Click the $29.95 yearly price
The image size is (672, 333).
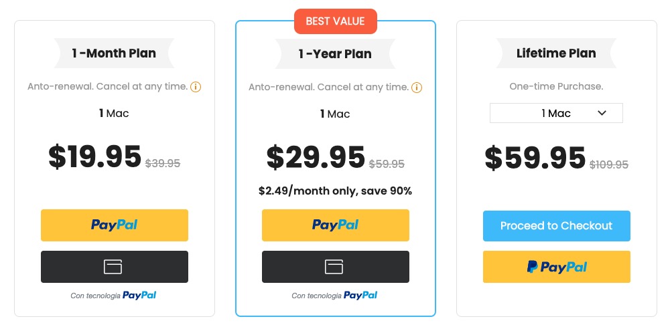tap(316, 156)
